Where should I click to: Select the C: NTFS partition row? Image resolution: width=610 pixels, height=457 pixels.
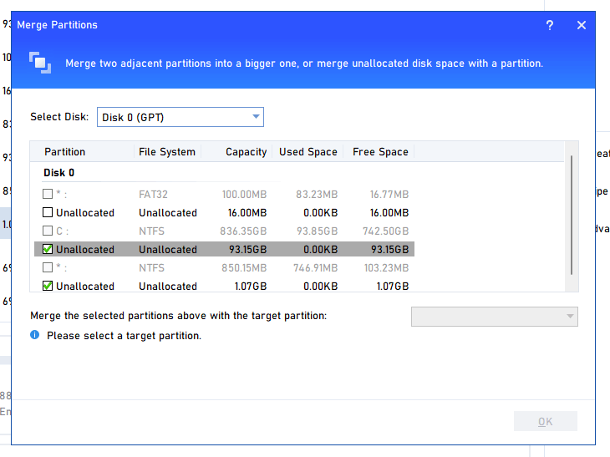(224, 231)
